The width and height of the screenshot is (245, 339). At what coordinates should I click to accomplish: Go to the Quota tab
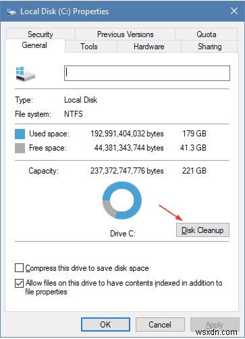207,34
